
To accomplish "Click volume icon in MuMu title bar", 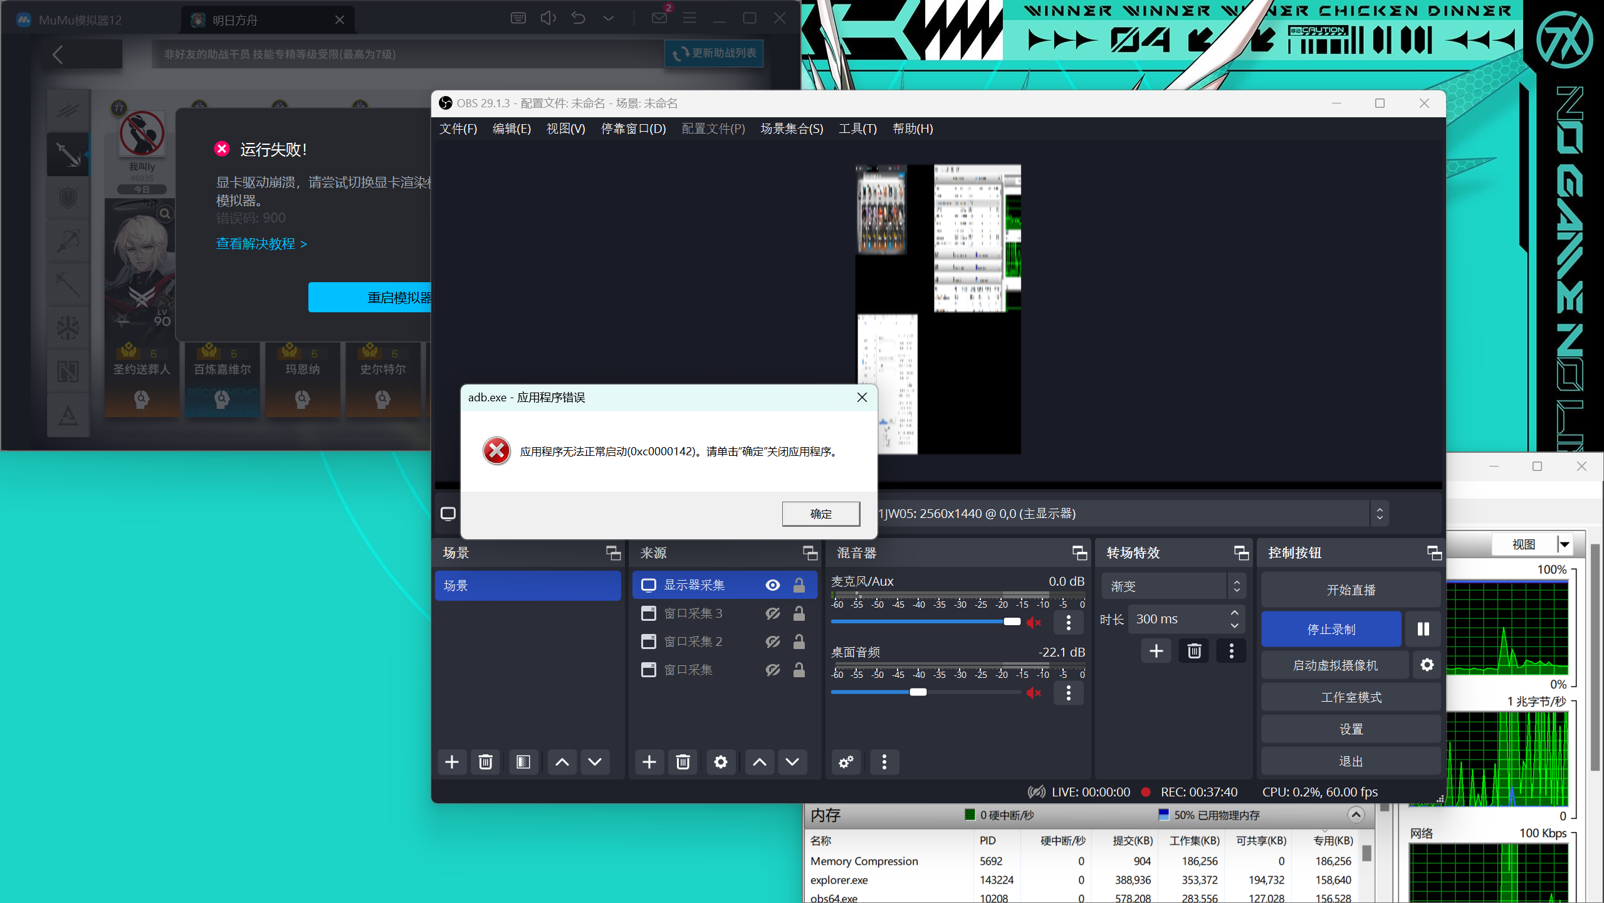I will [x=548, y=18].
